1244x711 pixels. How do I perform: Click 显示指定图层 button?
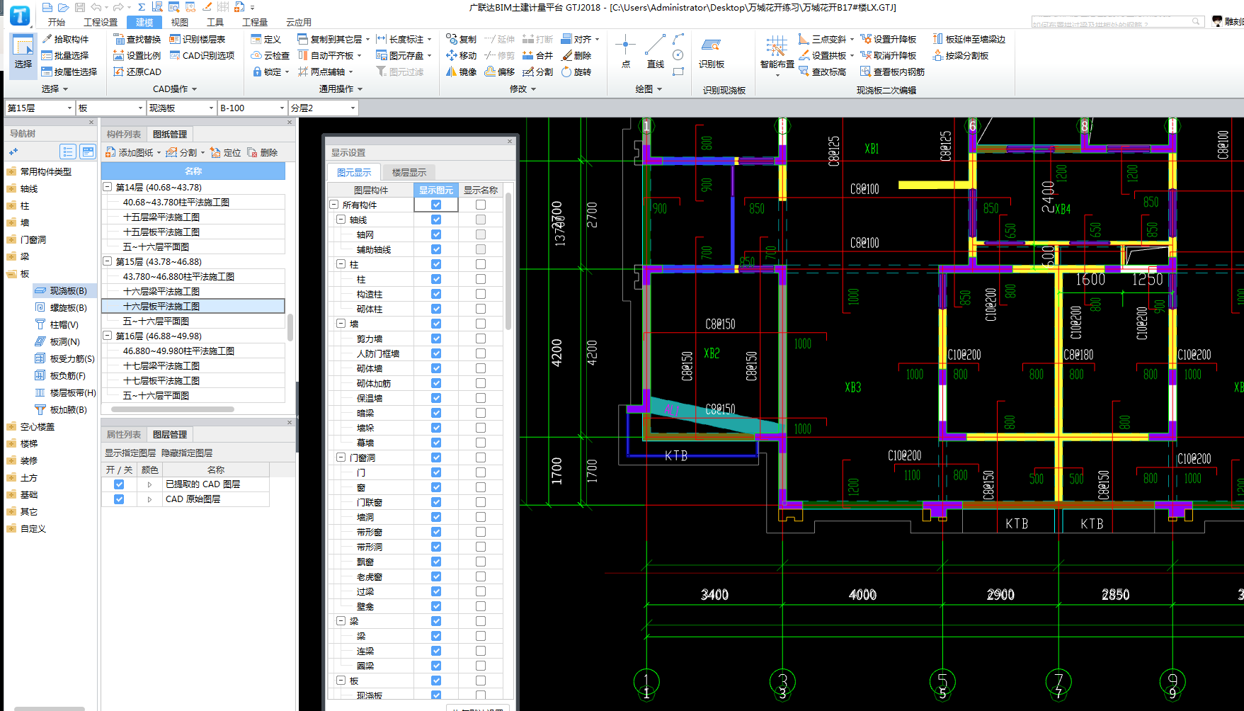pyautogui.click(x=130, y=453)
